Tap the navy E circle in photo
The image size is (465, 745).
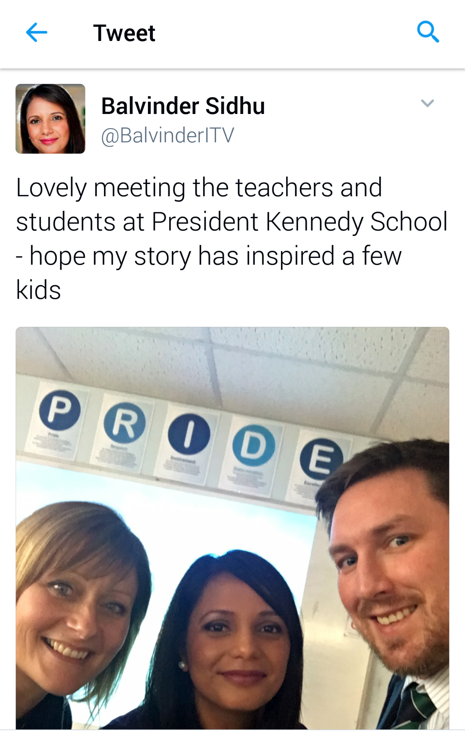(x=321, y=459)
